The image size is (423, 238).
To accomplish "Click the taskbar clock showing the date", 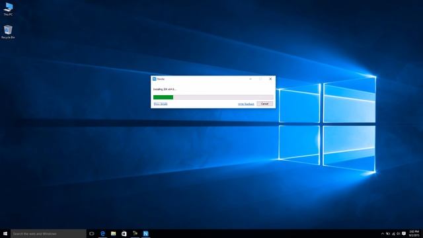I will coord(414,233).
